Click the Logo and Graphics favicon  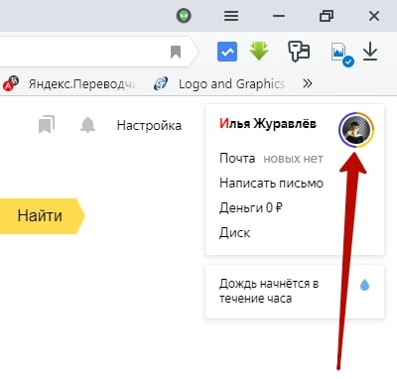(161, 83)
